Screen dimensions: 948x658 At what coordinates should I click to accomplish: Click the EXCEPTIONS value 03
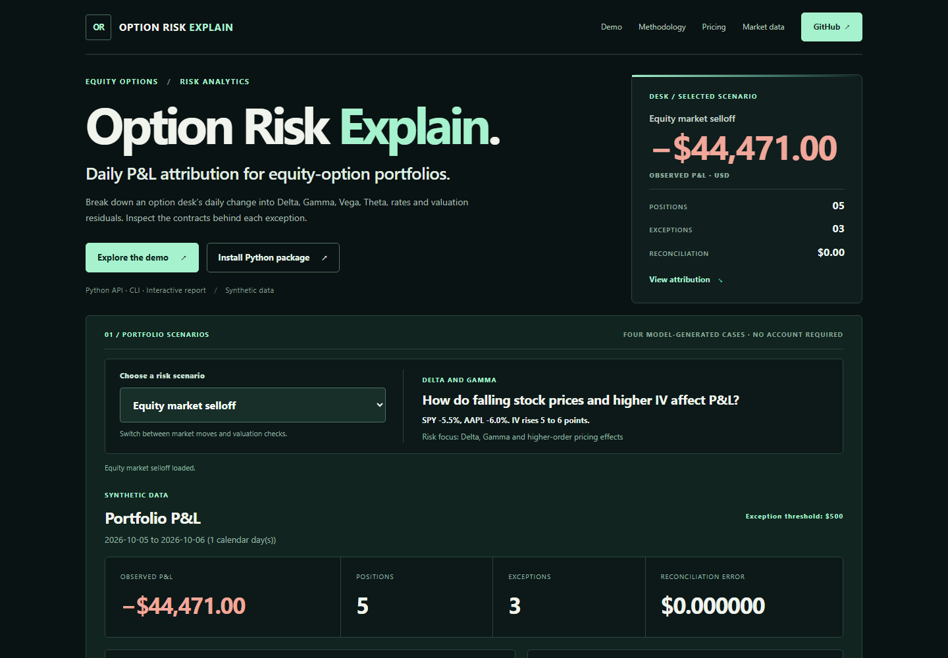[838, 229]
